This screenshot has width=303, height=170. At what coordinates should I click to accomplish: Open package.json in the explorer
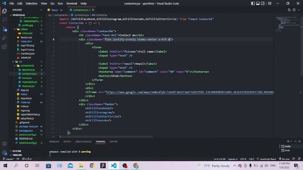(x=26, y=131)
